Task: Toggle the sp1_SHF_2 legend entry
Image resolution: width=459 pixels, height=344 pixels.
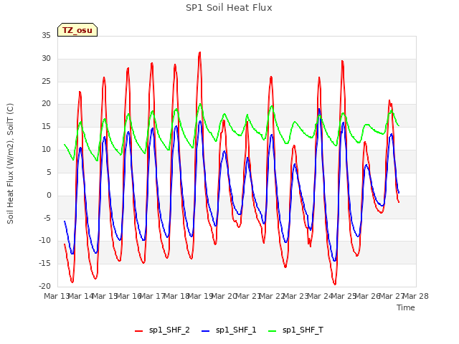Action: (x=162, y=330)
